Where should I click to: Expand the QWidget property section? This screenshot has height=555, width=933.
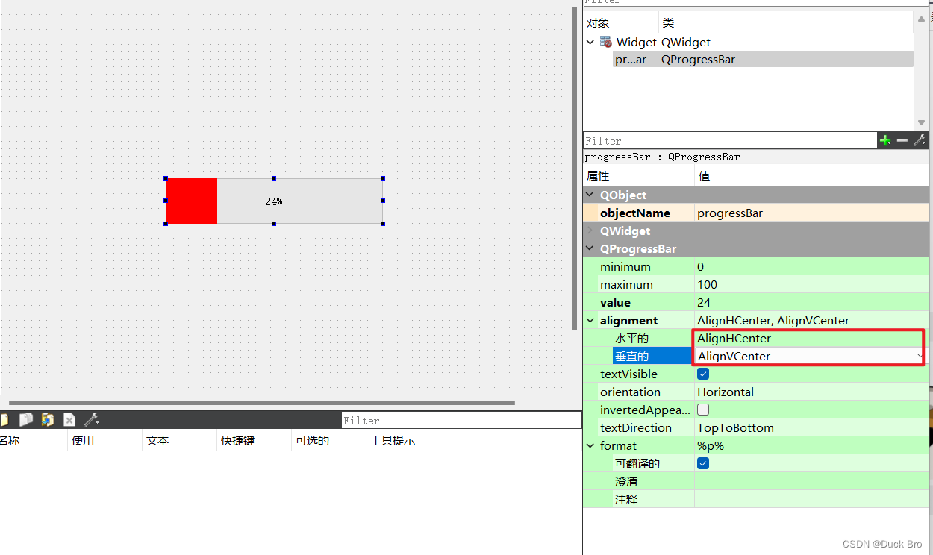[x=590, y=231]
